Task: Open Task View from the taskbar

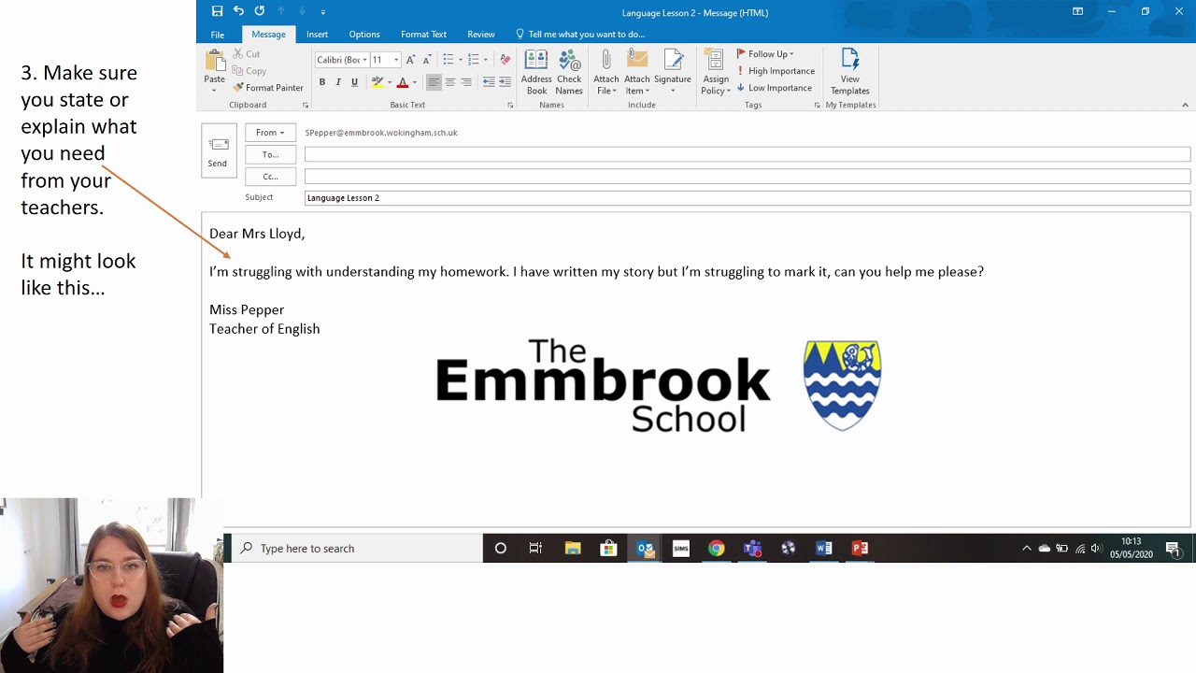Action: pos(535,549)
